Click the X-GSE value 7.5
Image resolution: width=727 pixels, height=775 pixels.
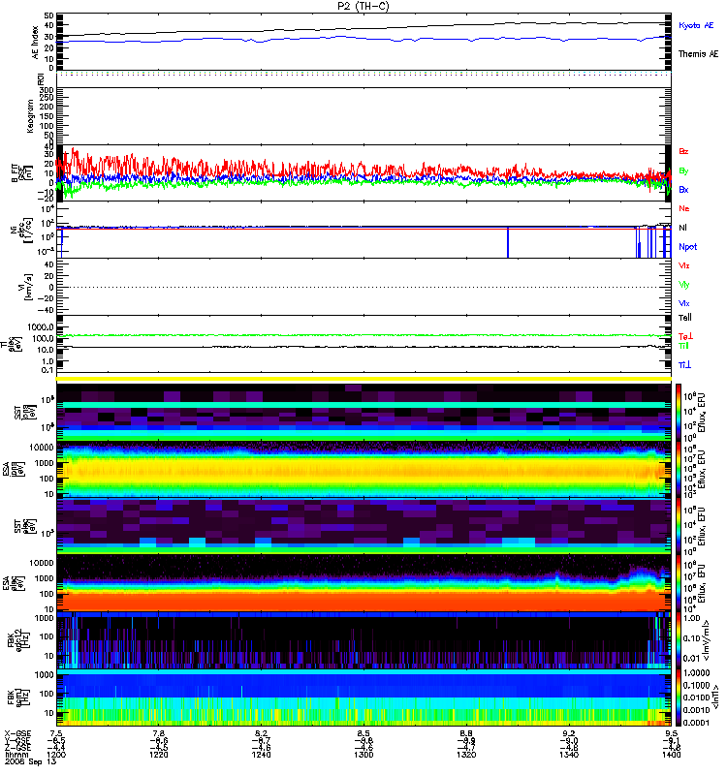[56, 733]
